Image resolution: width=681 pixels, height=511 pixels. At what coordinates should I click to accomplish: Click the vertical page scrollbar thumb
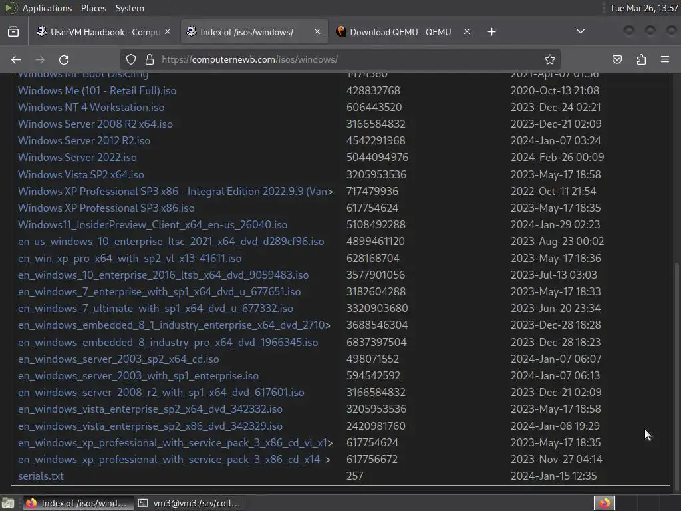[678, 378]
